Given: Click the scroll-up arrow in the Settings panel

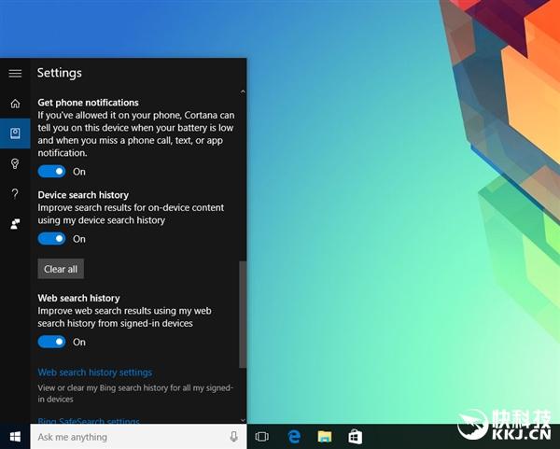Looking at the screenshot, I should point(243,92).
